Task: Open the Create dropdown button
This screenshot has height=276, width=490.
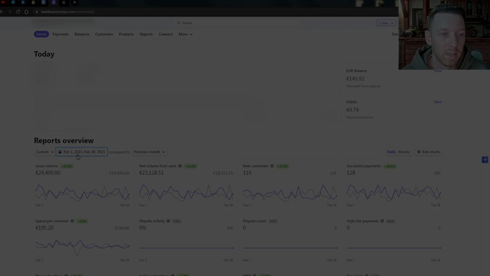Action: (386, 23)
